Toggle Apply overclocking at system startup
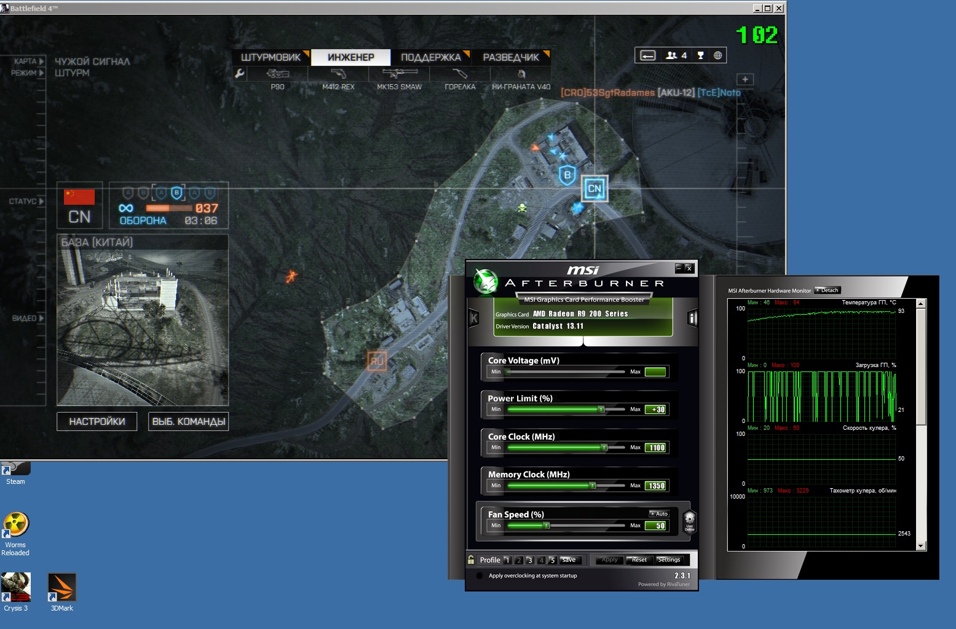956x629 pixels. point(480,576)
